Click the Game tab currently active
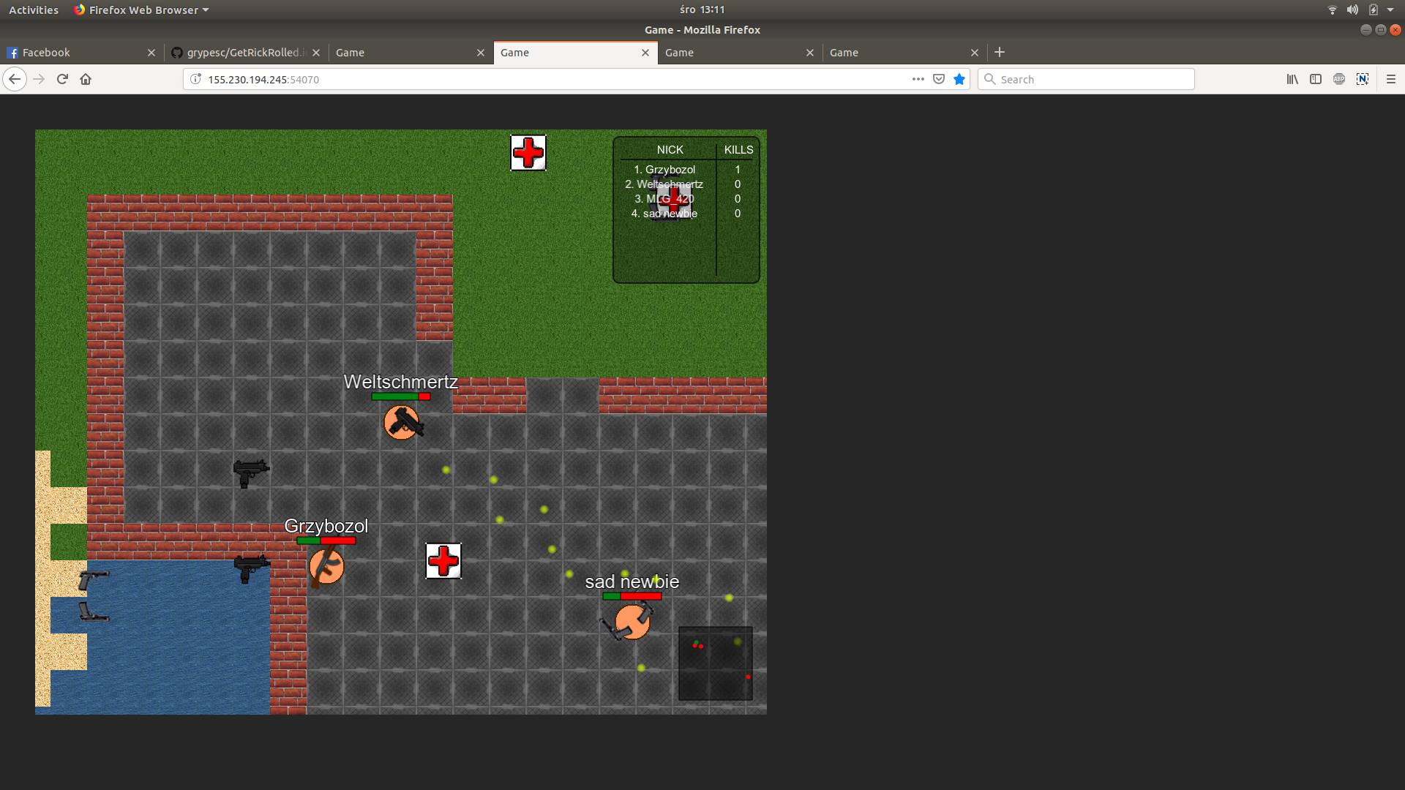Viewport: 1405px width, 790px height. click(x=569, y=52)
